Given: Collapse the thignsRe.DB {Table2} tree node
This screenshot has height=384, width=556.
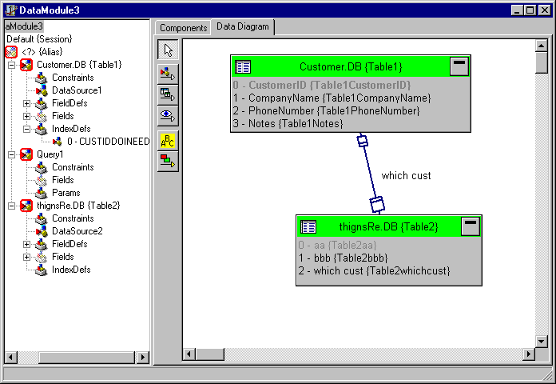Looking at the screenshot, I should point(11,206).
